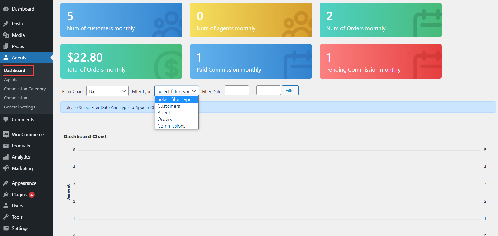Image resolution: width=498 pixels, height=236 pixels.
Task: Click the Tools wrench icon
Action: (6, 217)
